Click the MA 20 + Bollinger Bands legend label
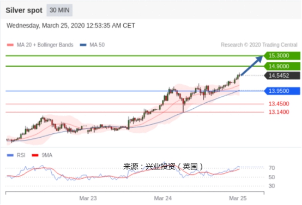302x205 pixels. pyautogui.click(x=45, y=45)
